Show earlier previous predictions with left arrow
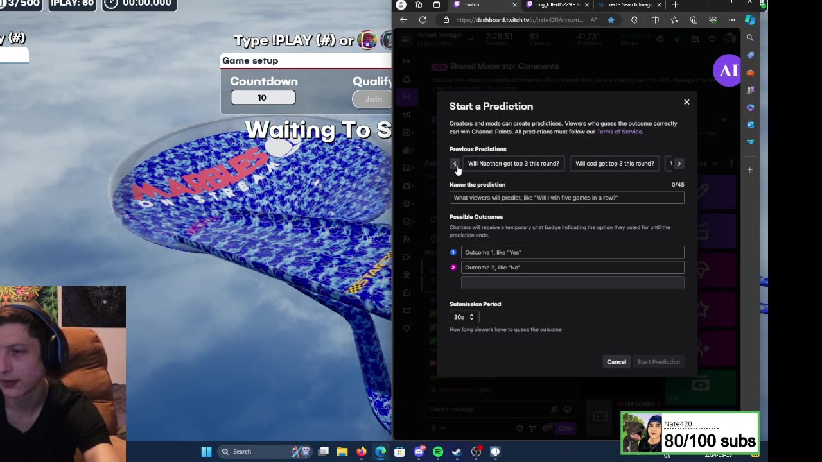This screenshot has height=462, width=822. (454, 164)
